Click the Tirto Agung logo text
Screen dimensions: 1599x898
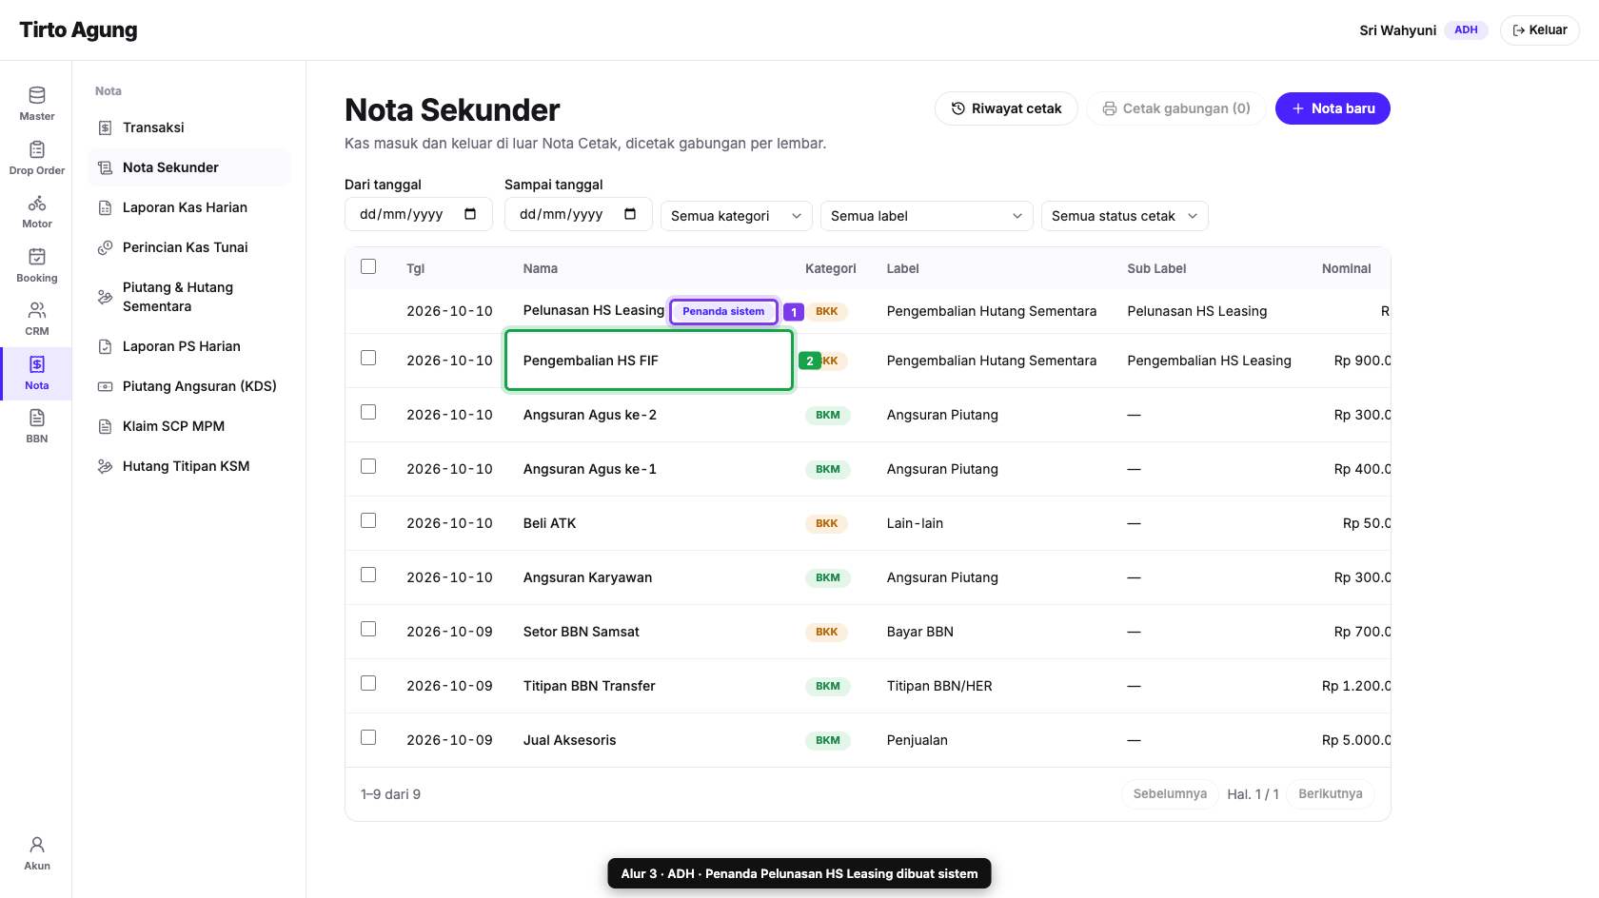[x=78, y=29]
